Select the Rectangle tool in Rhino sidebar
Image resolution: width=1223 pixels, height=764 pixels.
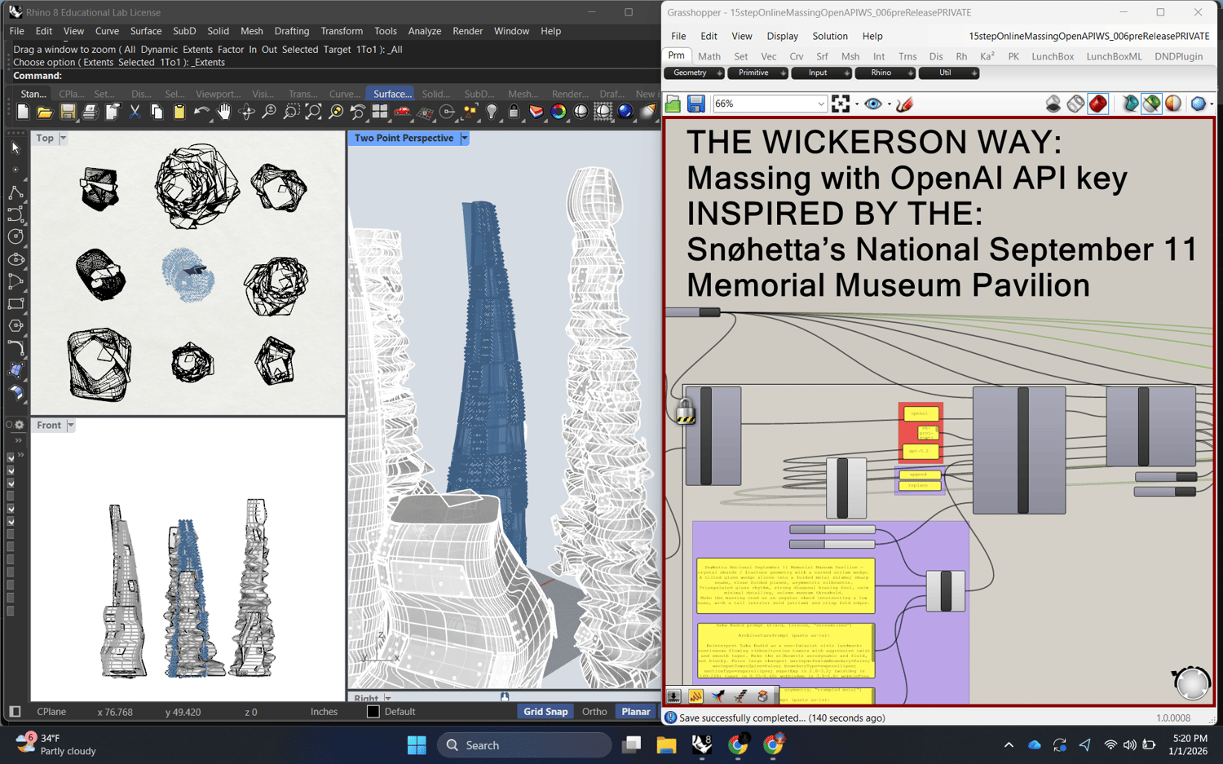15,303
